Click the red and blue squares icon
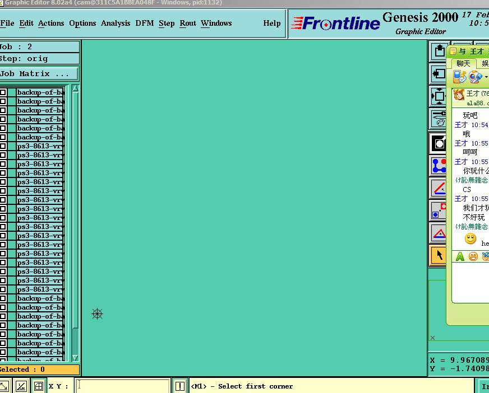Image resolution: width=489 pixels, height=393 pixels. [439, 210]
